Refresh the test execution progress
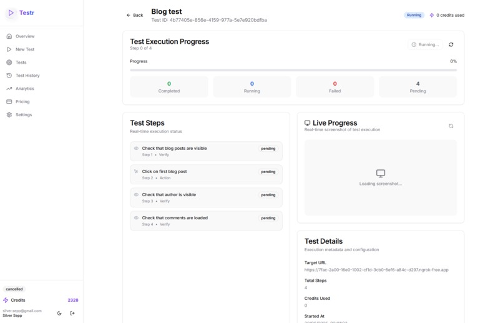Screen dimensions: 503x323 pyautogui.click(x=451, y=44)
